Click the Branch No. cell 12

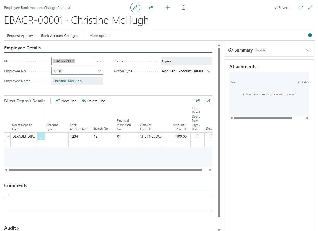tap(103, 136)
